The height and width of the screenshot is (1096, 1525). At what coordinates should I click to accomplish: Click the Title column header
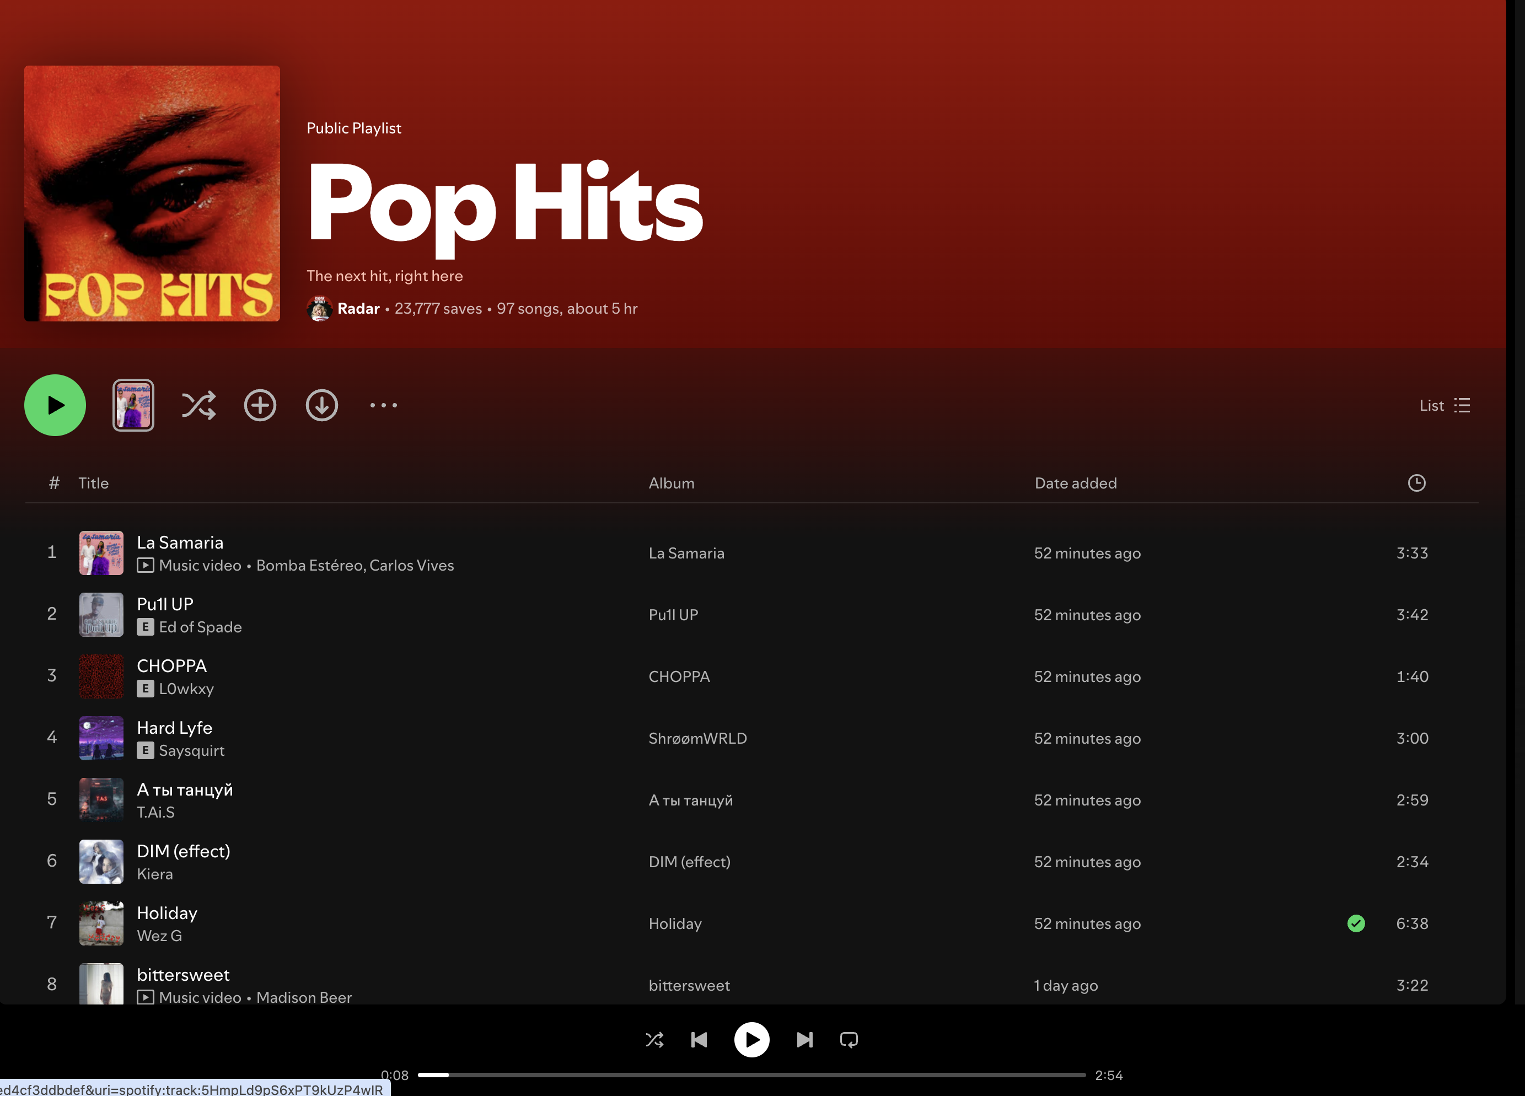click(x=94, y=483)
